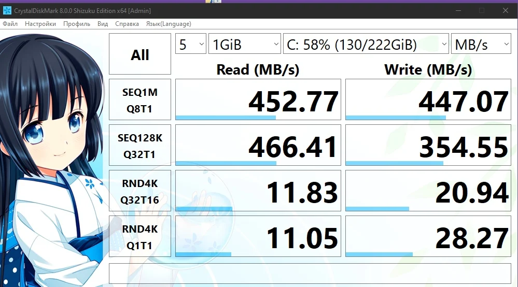The width and height of the screenshot is (518, 287).
Task: Click the SEQ128K write result 354.55
Action: (x=428, y=145)
